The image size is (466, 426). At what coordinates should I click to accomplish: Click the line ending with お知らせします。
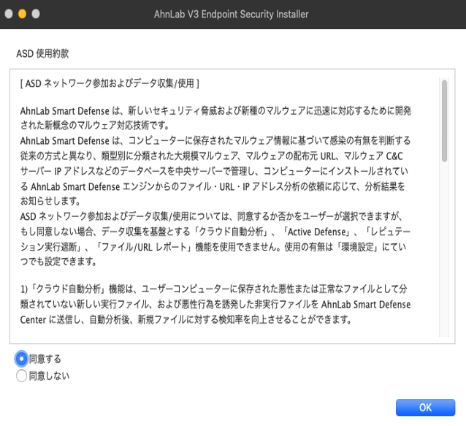coord(50,201)
